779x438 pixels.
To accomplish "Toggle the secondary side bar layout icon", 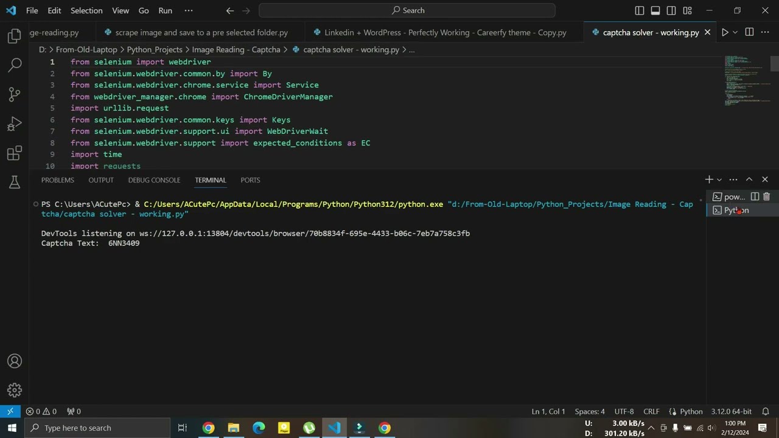I will point(671,10).
